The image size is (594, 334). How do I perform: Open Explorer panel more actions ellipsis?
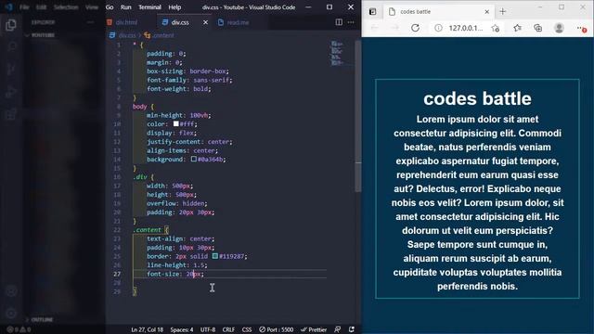90,22
